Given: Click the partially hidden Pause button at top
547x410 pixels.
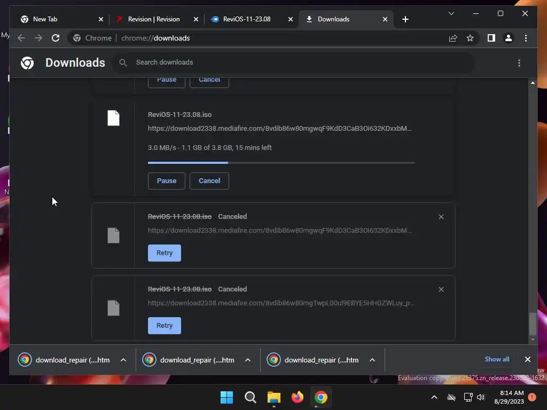Looking at the screenshot, I should click(167, 82).
